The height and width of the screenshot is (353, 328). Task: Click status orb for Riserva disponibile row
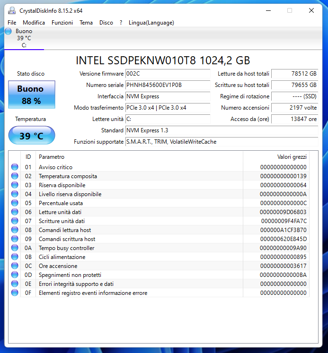[x=15, y=185]
